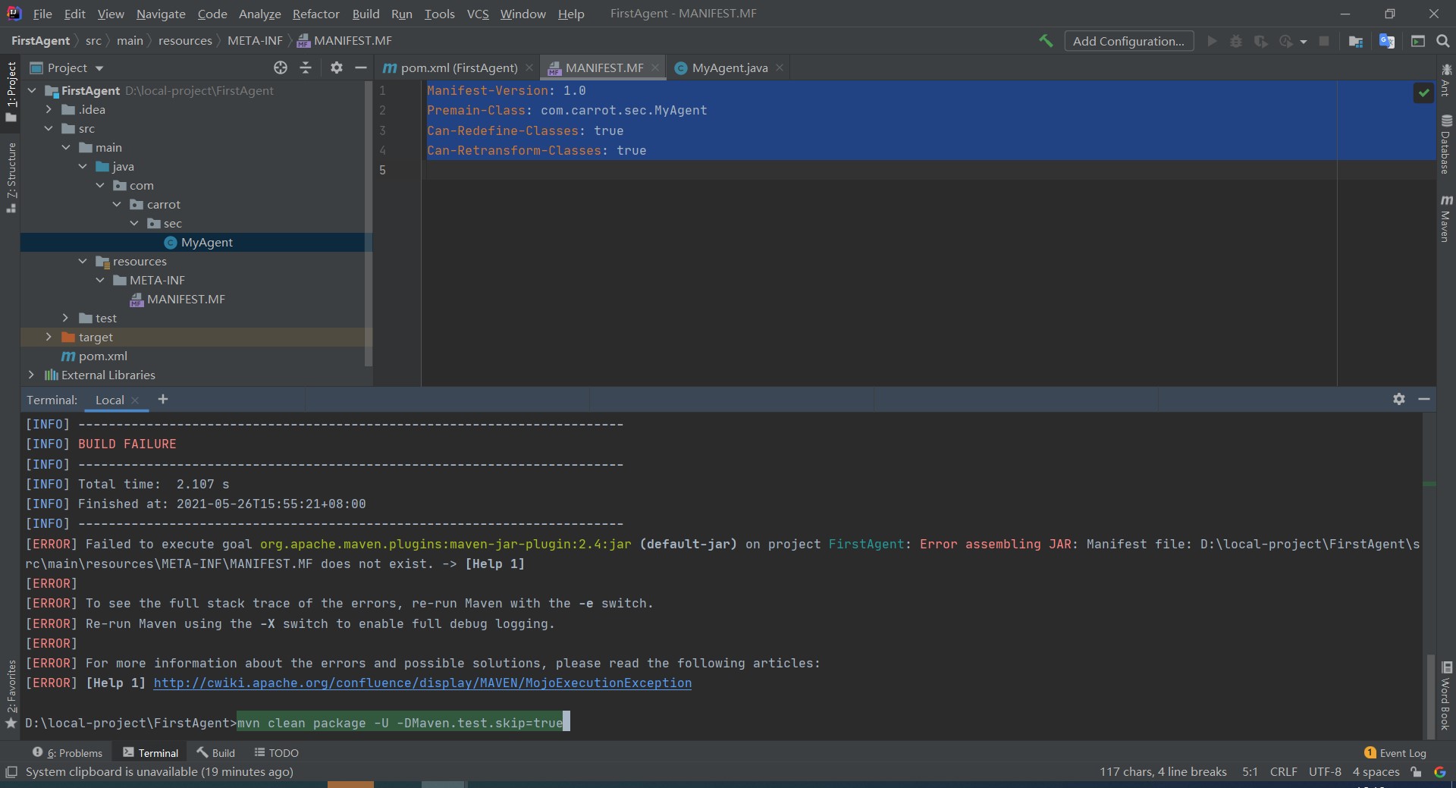Click Collapse All icon in Project panel
This screenshot has width=1456, height=788.
click(306, 67)
